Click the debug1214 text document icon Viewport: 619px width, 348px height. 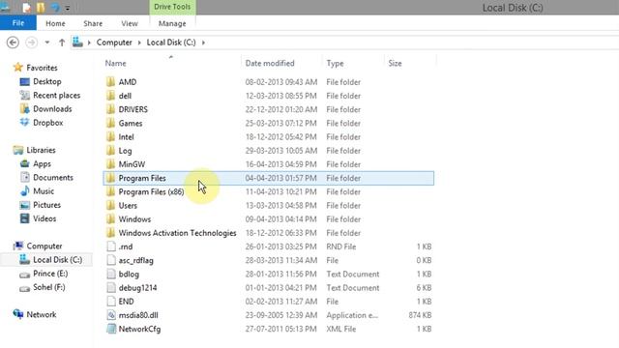(x=111, y=288)
